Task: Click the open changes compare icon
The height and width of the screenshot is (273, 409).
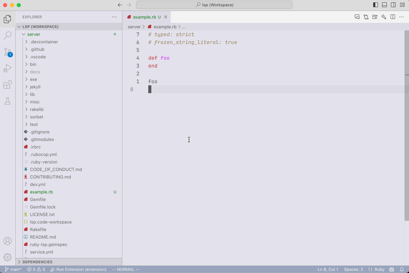Action: (366, 17)
